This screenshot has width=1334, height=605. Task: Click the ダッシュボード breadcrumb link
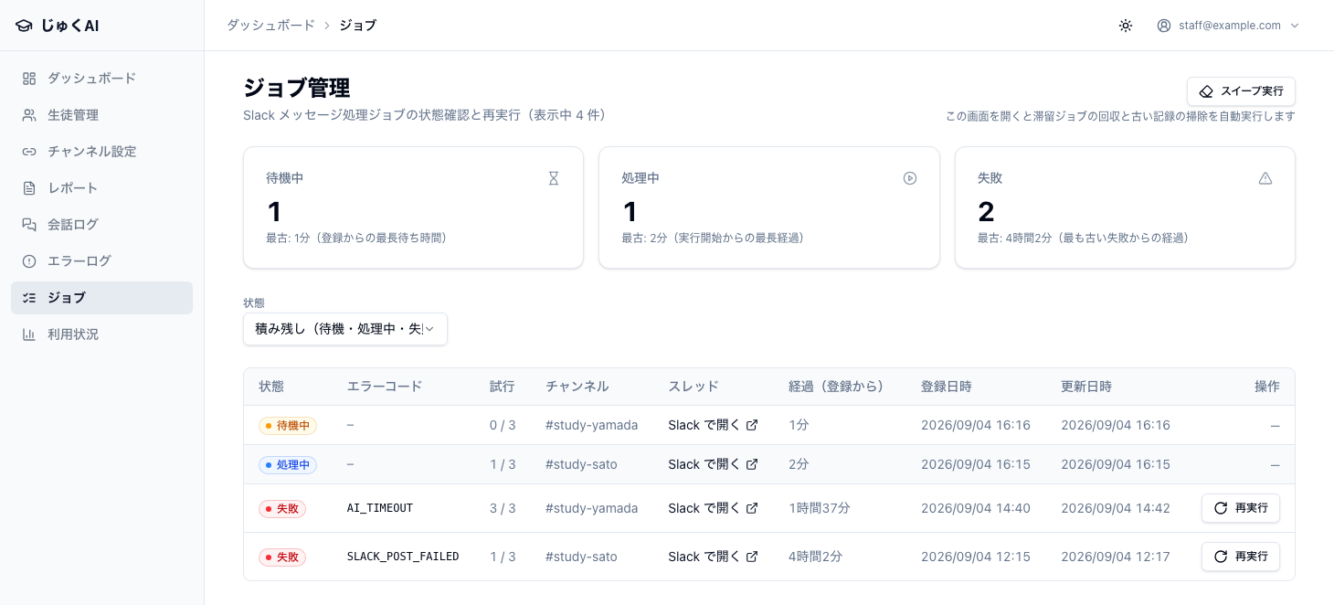(270, 26)
